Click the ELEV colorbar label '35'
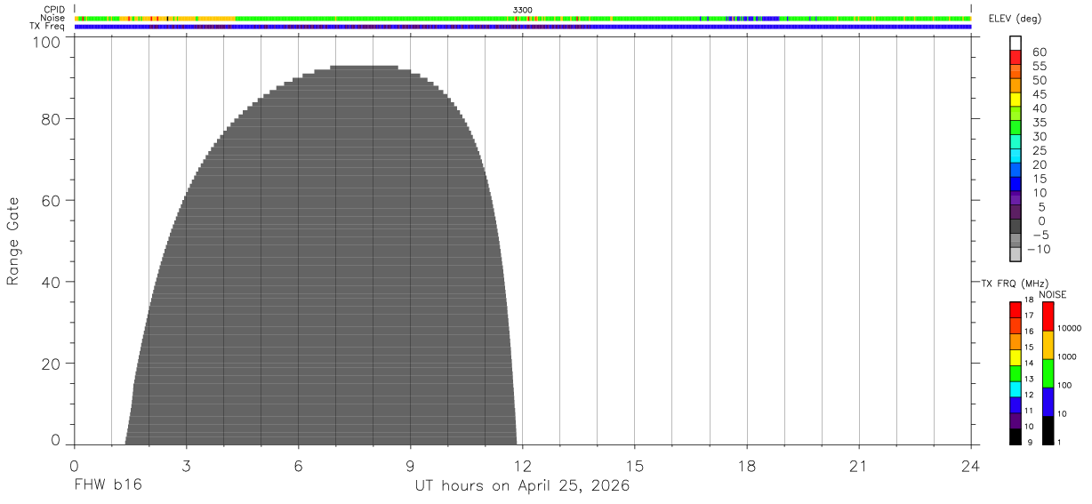 1039,123
